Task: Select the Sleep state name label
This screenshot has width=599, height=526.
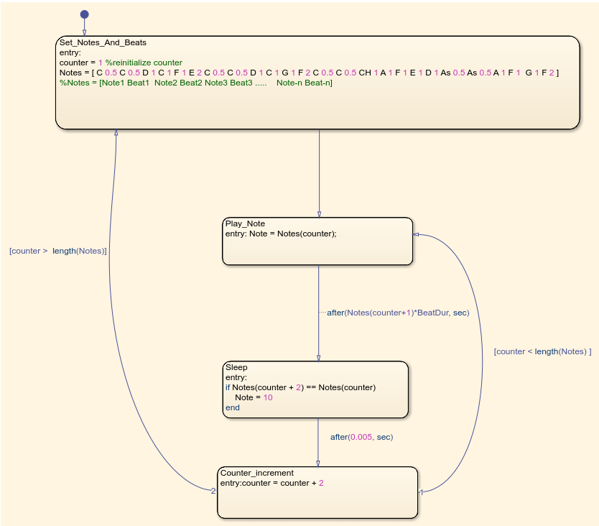Action: pyautogui.click(x=236, y=367)
